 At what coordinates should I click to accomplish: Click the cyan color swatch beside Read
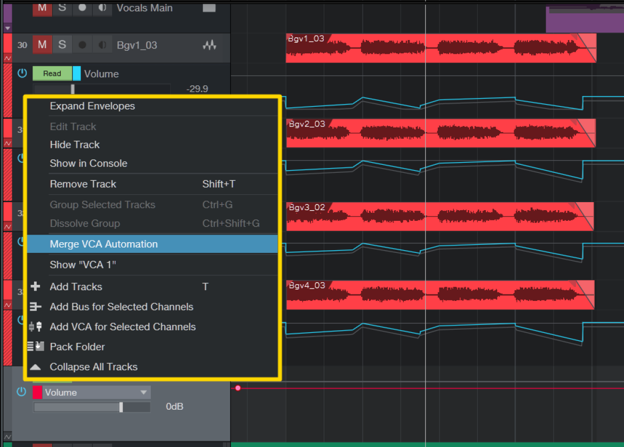77,74
